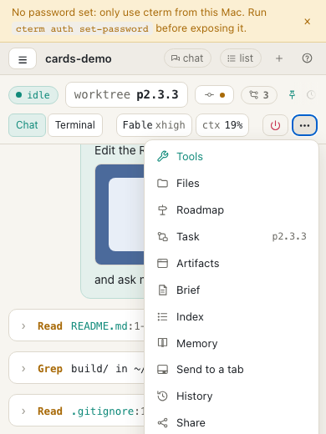Click the clock-arrow icon beside History

[163, 396]
